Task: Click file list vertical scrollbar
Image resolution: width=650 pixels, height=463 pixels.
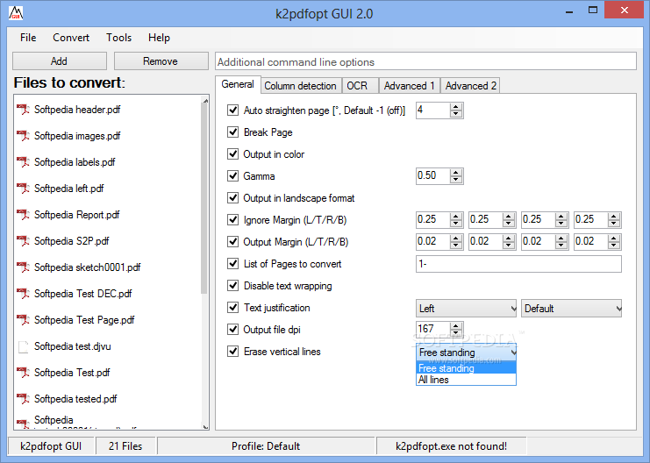Action: coord(204,197)
